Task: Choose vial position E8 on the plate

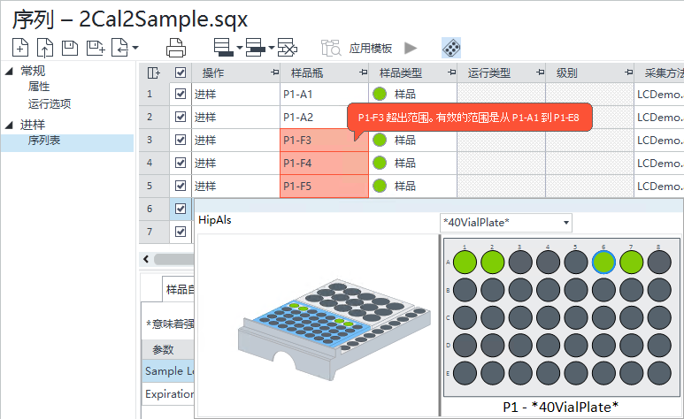Action: click(659, 374)
